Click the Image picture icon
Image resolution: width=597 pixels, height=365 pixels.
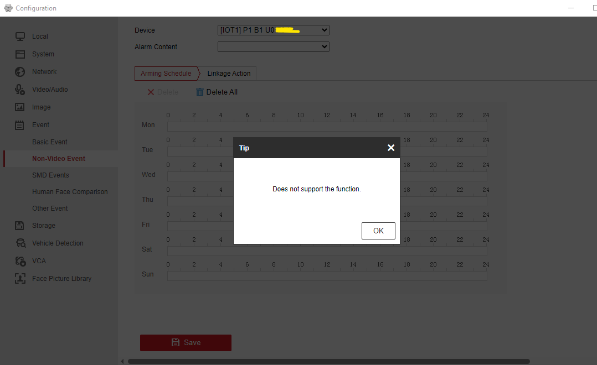click(20, 107)
